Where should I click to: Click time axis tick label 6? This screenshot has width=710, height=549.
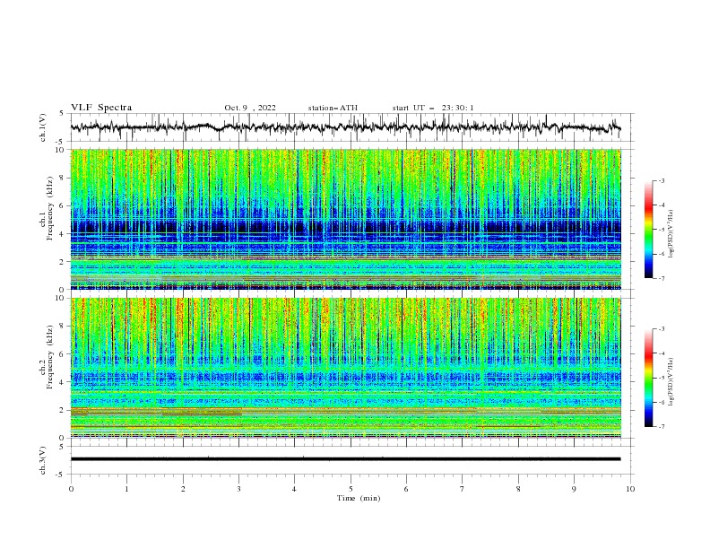(x=406, y=489)
